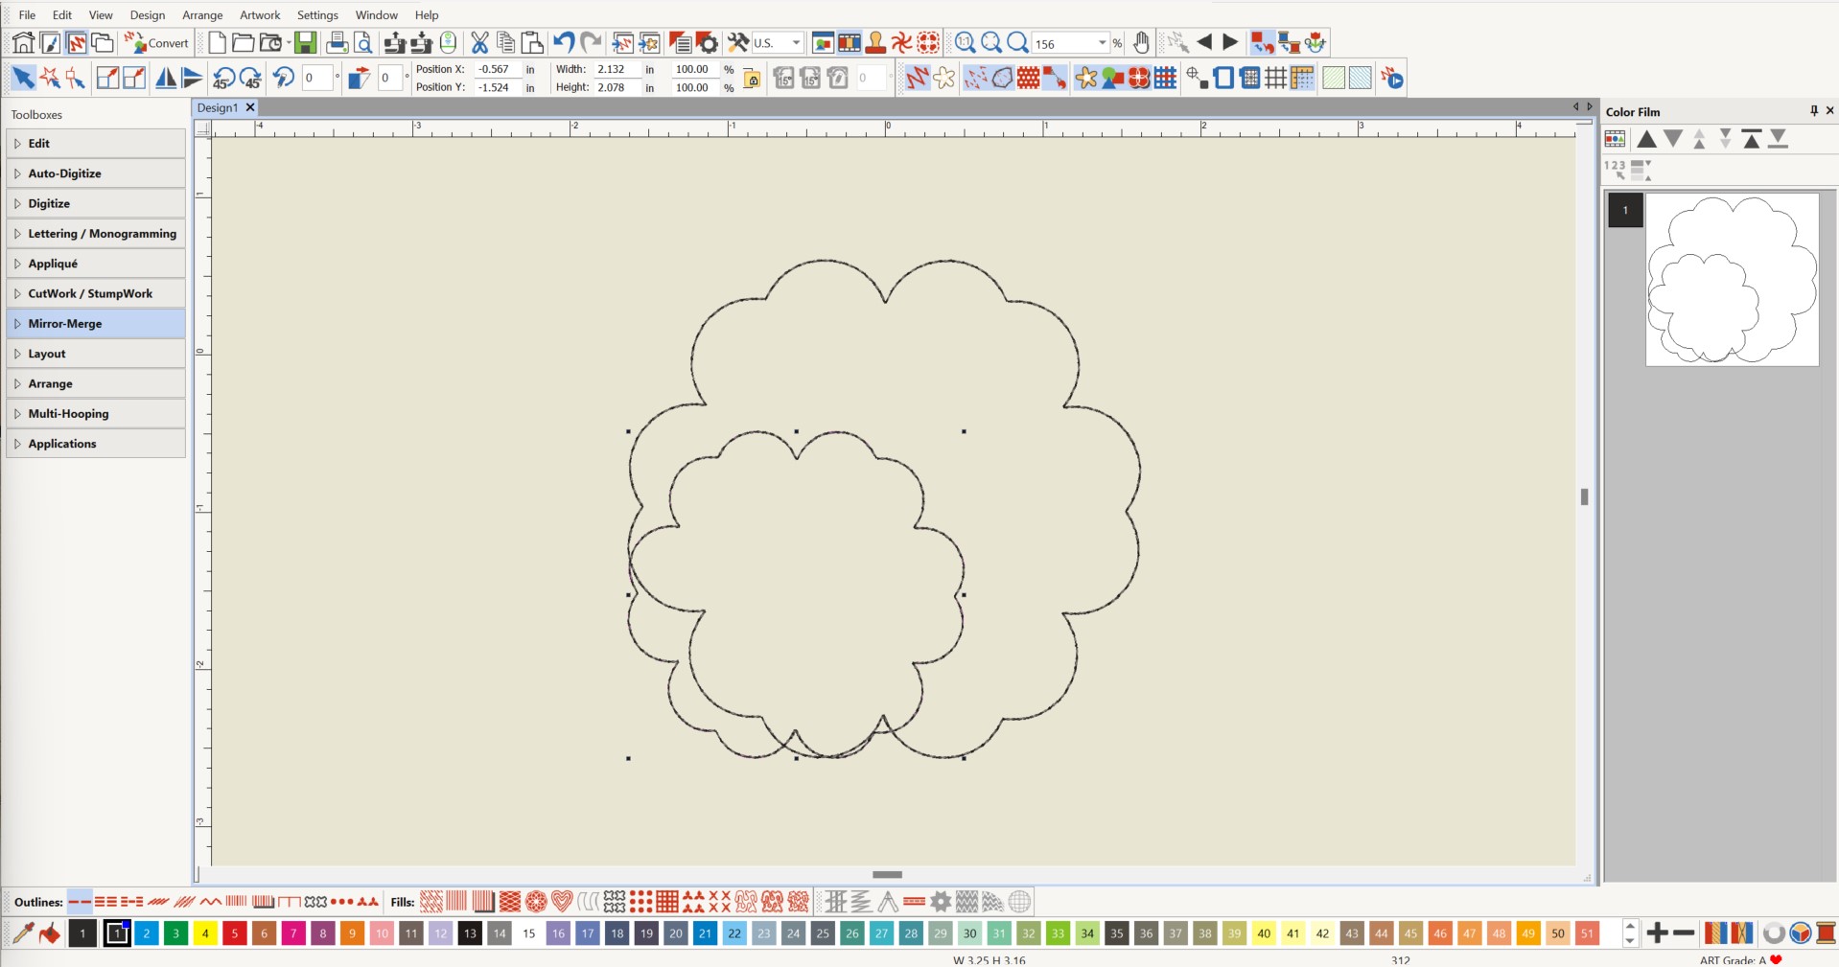Toggle Show Grid icon
The height and width of the screenshot is (967, 1839).
pyautogui.click(x=1275, y=78)
